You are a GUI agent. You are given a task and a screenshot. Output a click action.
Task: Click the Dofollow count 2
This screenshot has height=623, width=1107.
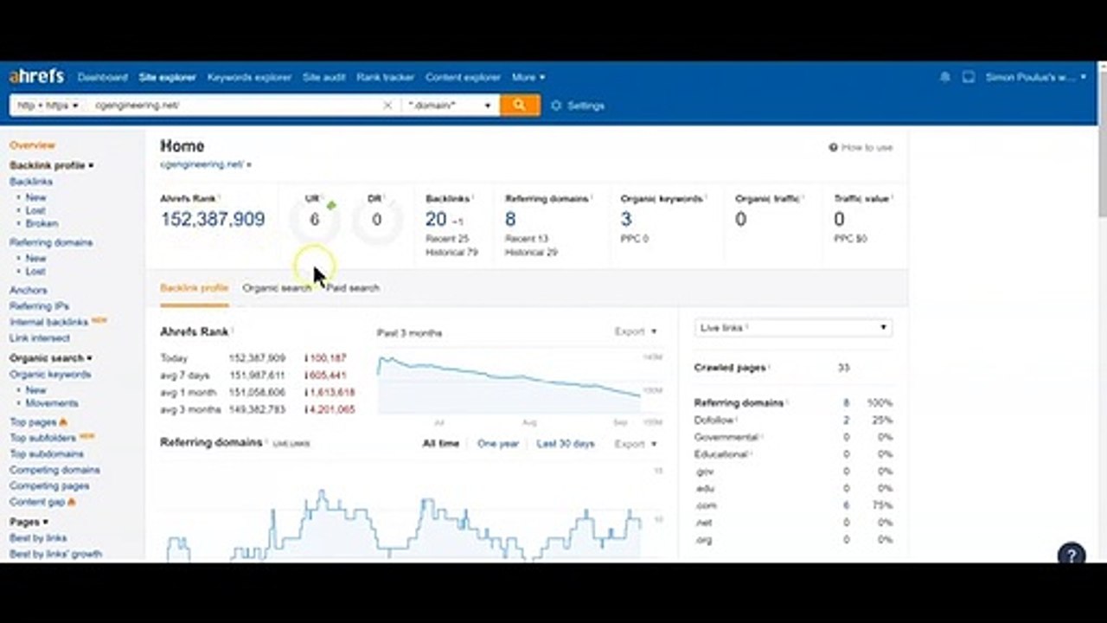pos(847,420)
